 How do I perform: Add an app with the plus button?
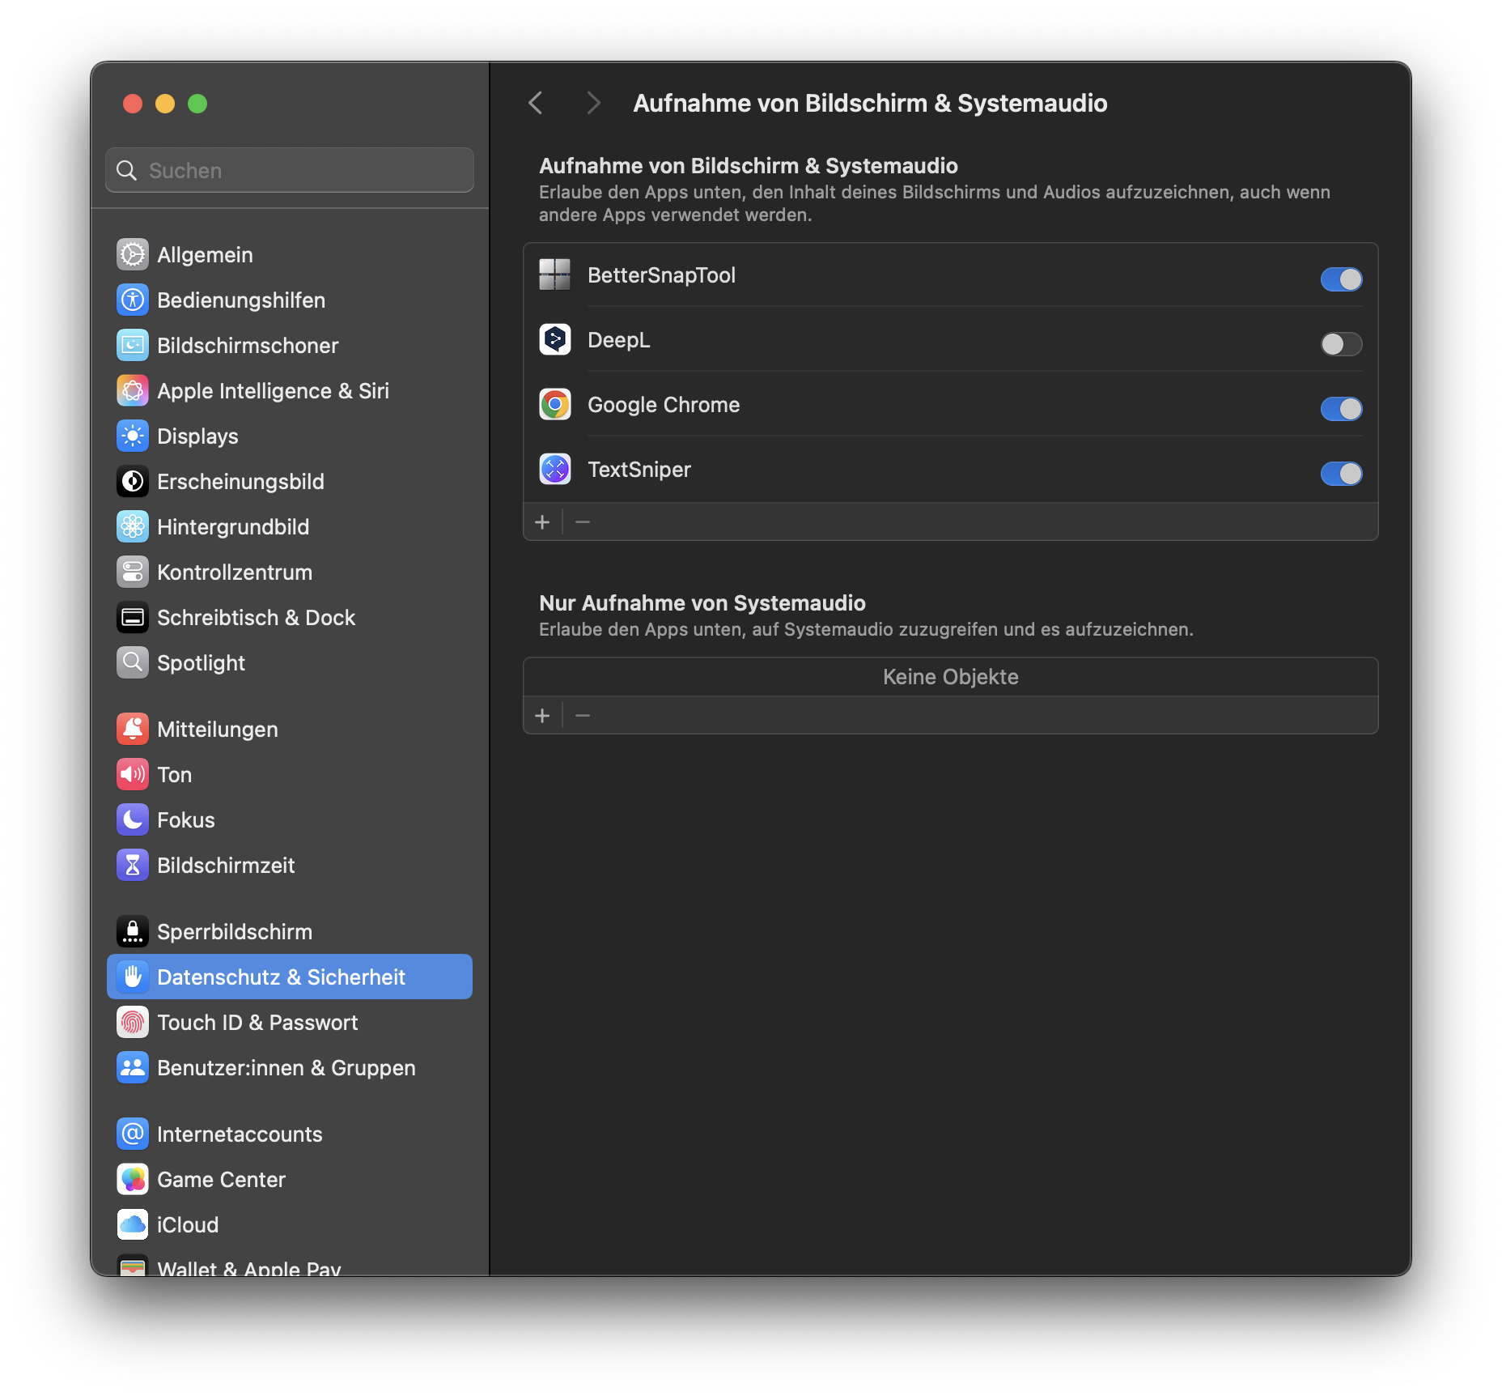click(542, 521)
